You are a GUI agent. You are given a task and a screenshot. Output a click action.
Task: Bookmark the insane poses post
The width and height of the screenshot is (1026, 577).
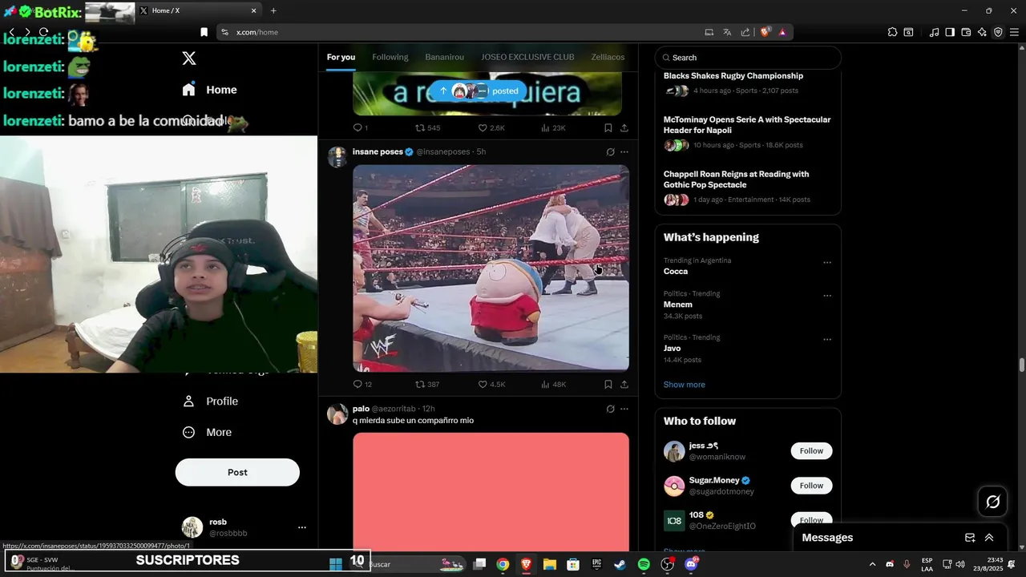[x=608, y=385]
